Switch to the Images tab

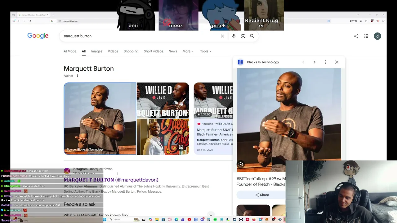point(97,51)
